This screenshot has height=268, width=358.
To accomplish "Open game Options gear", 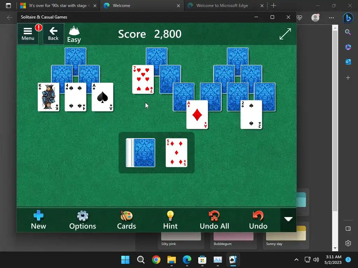I will coord(83,220).
